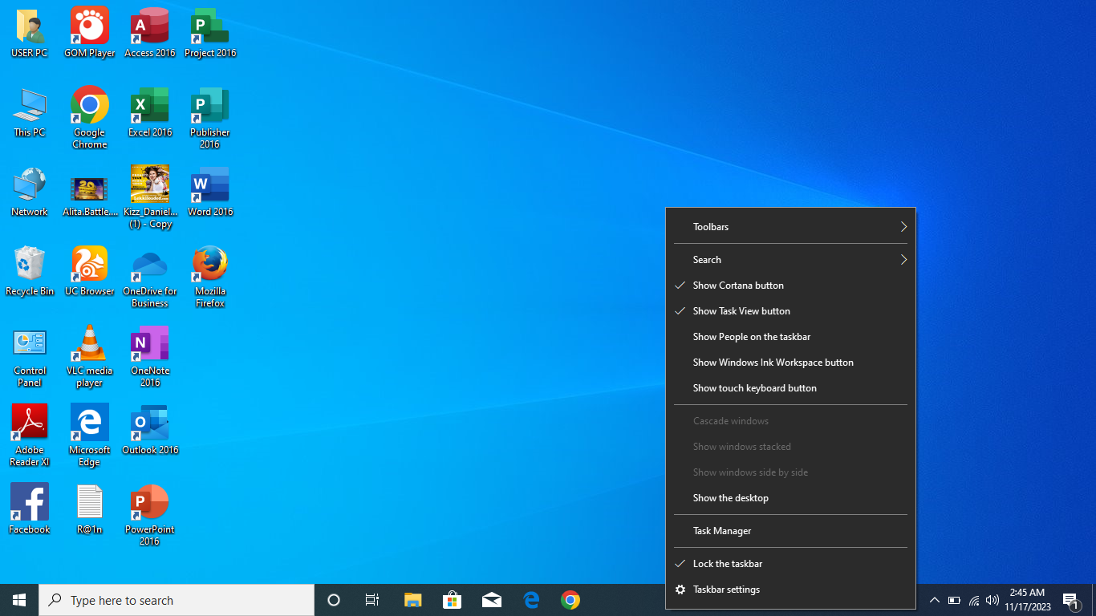Click the Type here to search box
Screen dimensions: 1096x616
pos(177,600)
